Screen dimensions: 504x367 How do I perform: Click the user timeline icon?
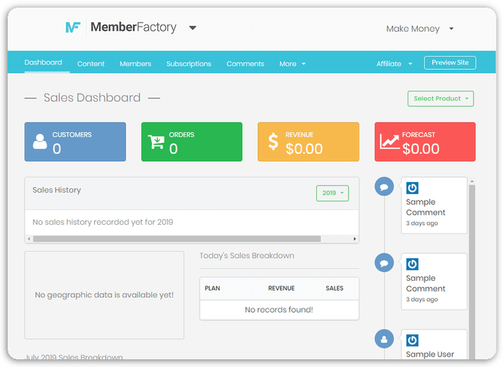click(384, 339)
